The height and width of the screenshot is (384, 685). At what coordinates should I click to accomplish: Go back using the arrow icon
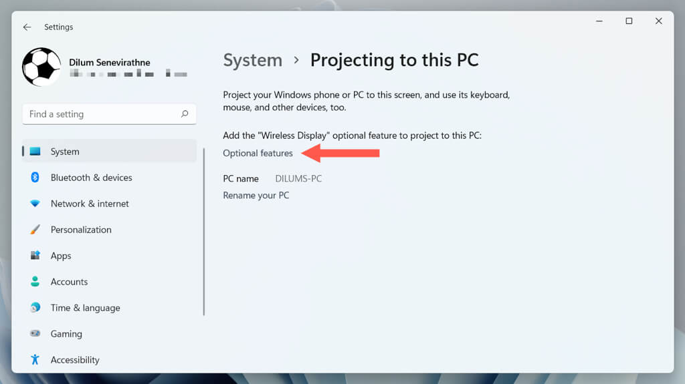pyautogui.click(x=27, y=27)
